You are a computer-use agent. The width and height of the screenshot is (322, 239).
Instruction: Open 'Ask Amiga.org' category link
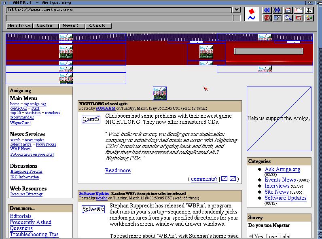tap(282, 169)
